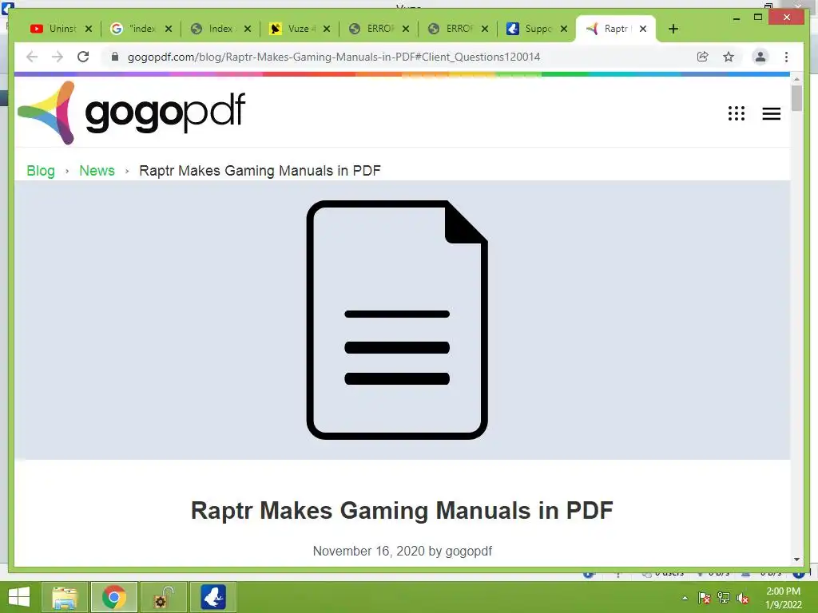This screenshot has height=613, width=818.
Task: Click the scrollbar up arrow
Action: click(x=796, y=79)
